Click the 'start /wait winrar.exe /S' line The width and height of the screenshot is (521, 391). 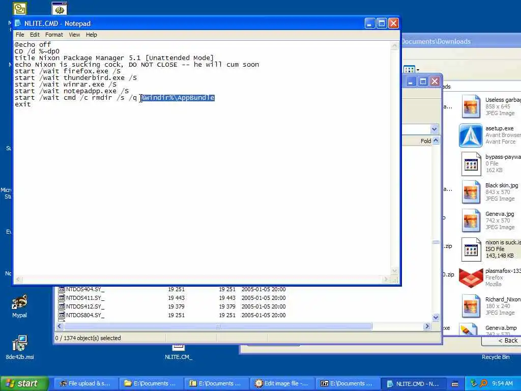tap(66, 85)
